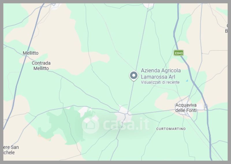Click the casa.it watermark text
The height and width of the screenshot is (164, 231).
click(126, 125)
